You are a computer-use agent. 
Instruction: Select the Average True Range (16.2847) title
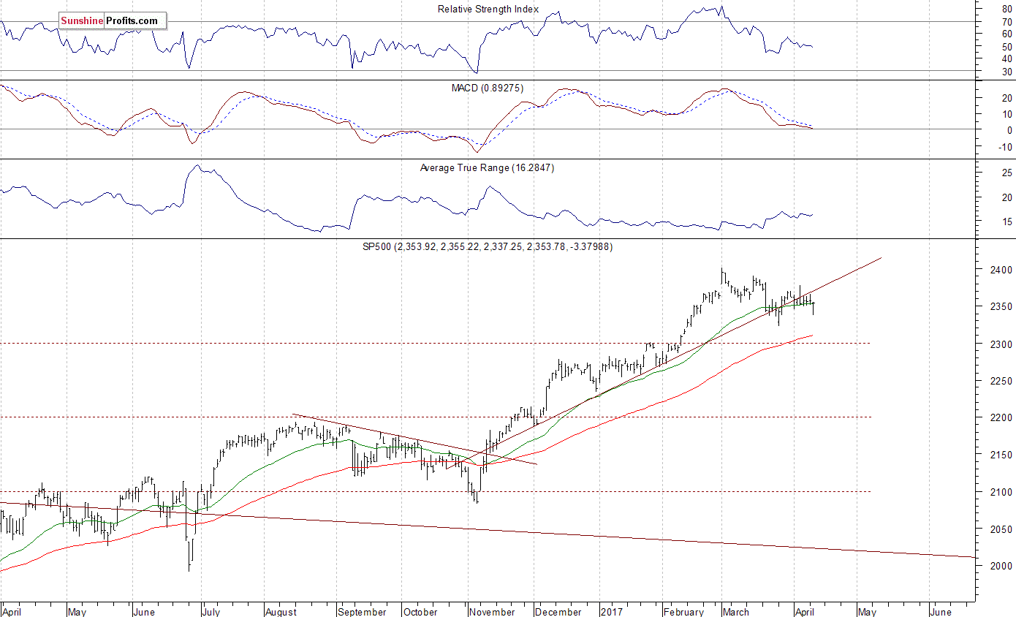coord(488,167)
